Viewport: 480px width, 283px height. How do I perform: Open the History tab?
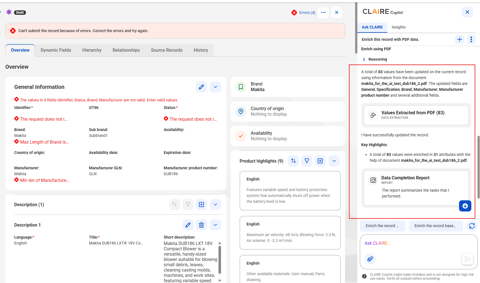click(201, 50)
